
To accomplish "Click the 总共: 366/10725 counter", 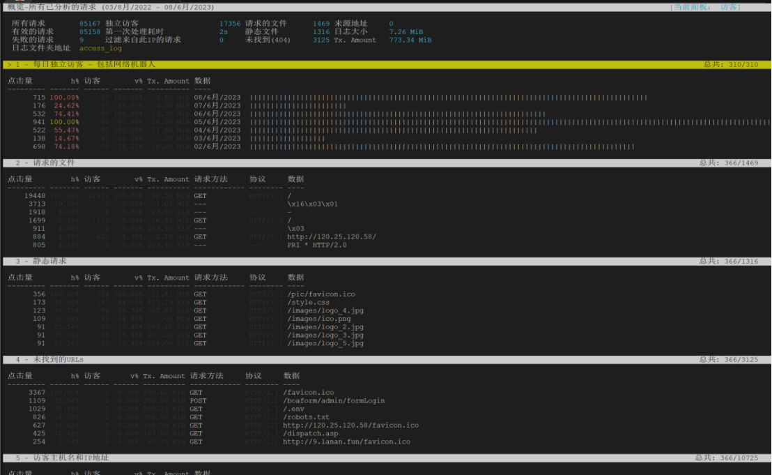I will (x=727, y=458).
